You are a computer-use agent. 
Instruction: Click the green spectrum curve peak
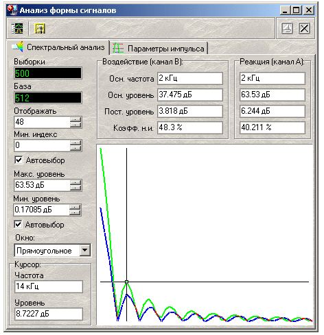(x=101, y=149)
